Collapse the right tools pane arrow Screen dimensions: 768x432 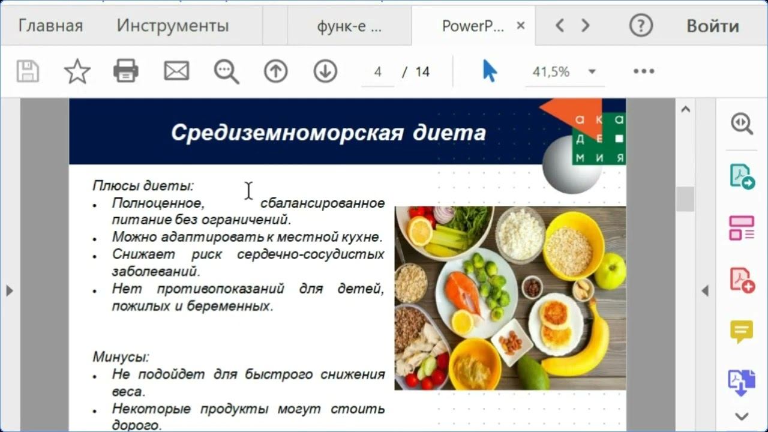click(705, 291)
